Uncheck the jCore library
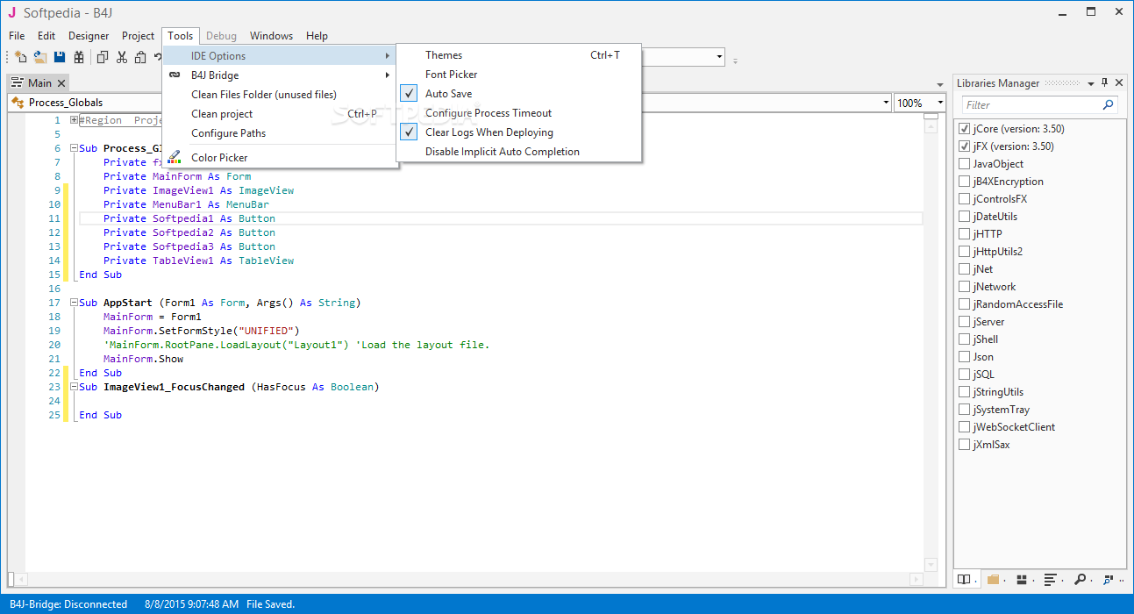Image resolution: width=1134 pixels, height=614 pixels. pyautogui.click(x=965, y=129)
